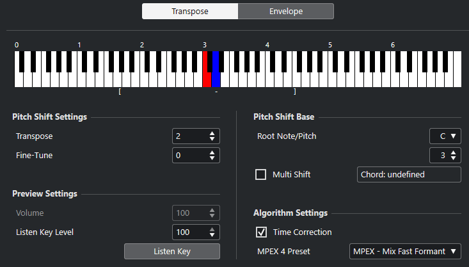The image size is (469, 267).
Task: Disable the Time Correction checkbox
Action: coord(261,232)
